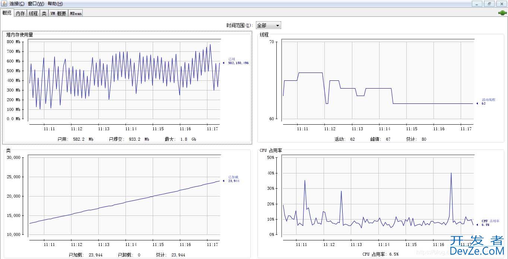Viewport: 508px width, 259px height.
Task: Close the inner connection window
Action: pyautogui.click(x=501, y=4)
